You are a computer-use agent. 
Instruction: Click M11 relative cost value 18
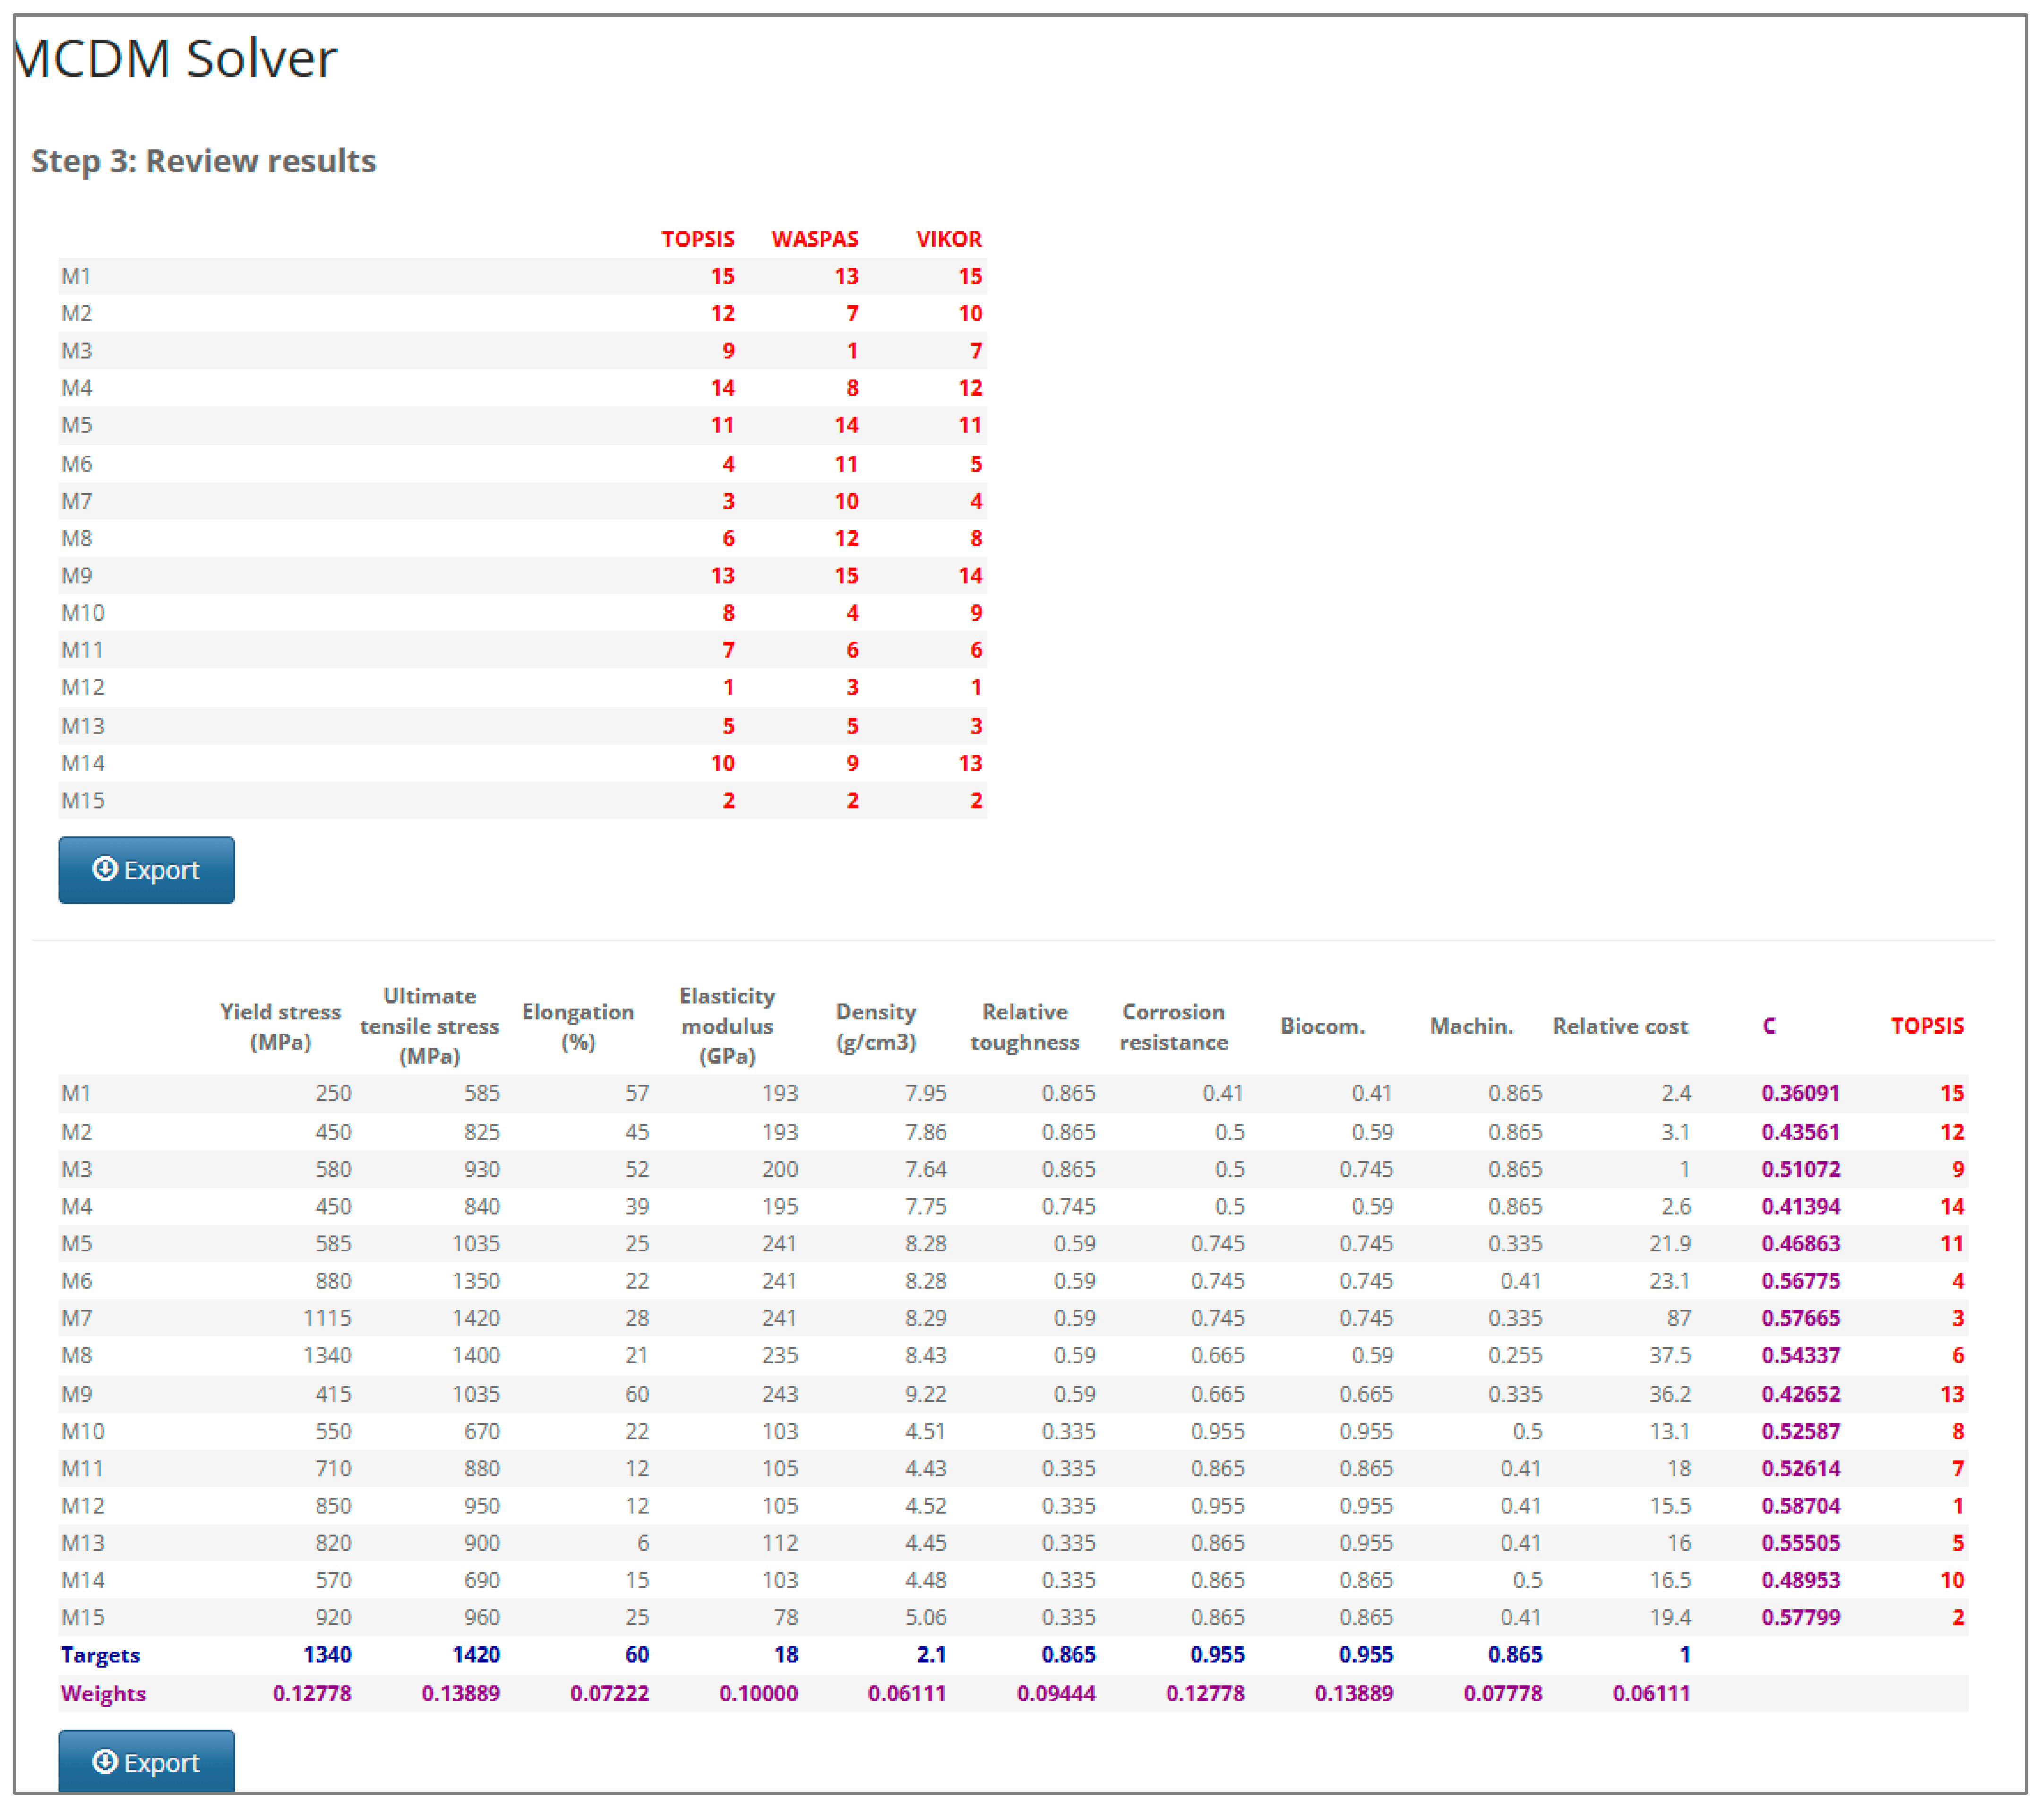point(1679,1469)
